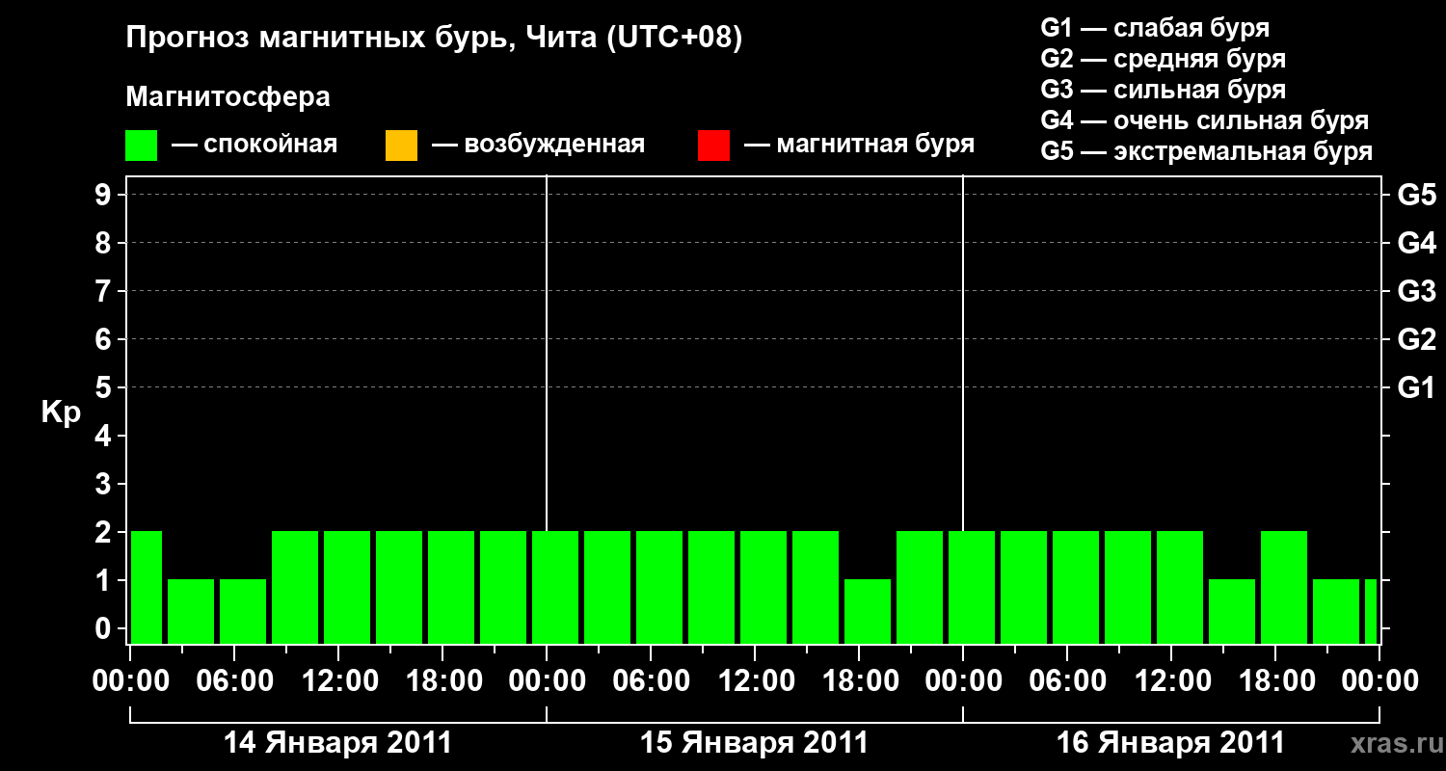Click the Kp axis value '0'
Viewport: 1446px width, 771px height.
[105, 628]
